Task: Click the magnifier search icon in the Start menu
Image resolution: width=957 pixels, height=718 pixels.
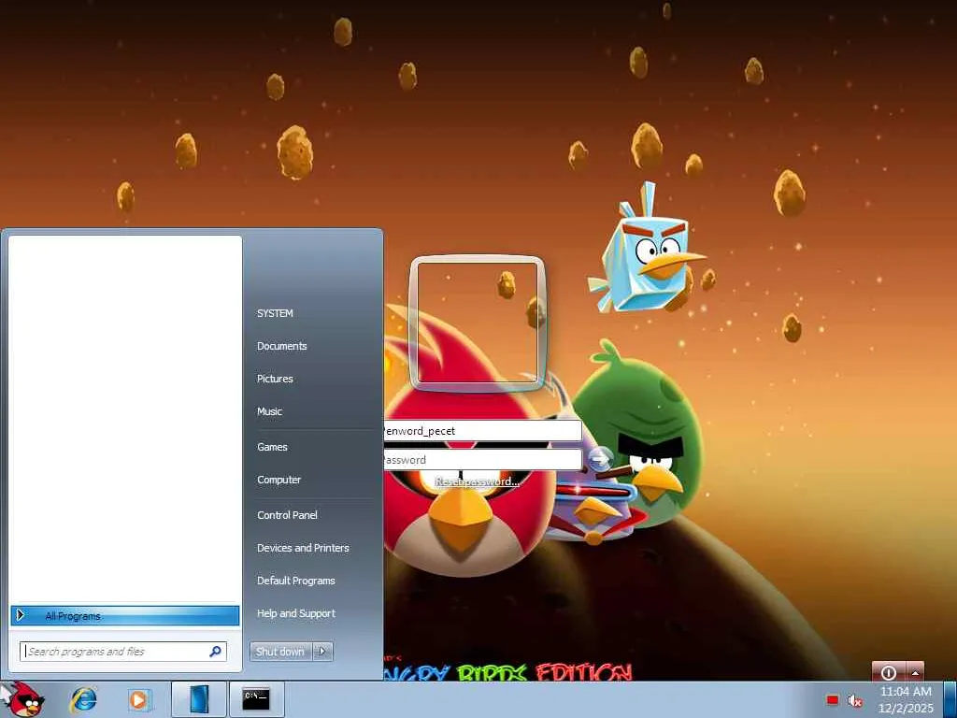Action: point(216,652)
